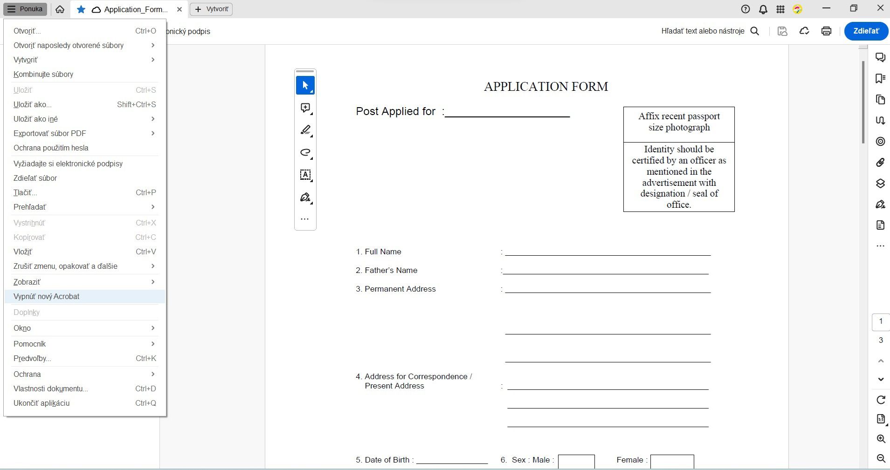Zoom in with the magnifier plus icon

[x=881, y=439]
